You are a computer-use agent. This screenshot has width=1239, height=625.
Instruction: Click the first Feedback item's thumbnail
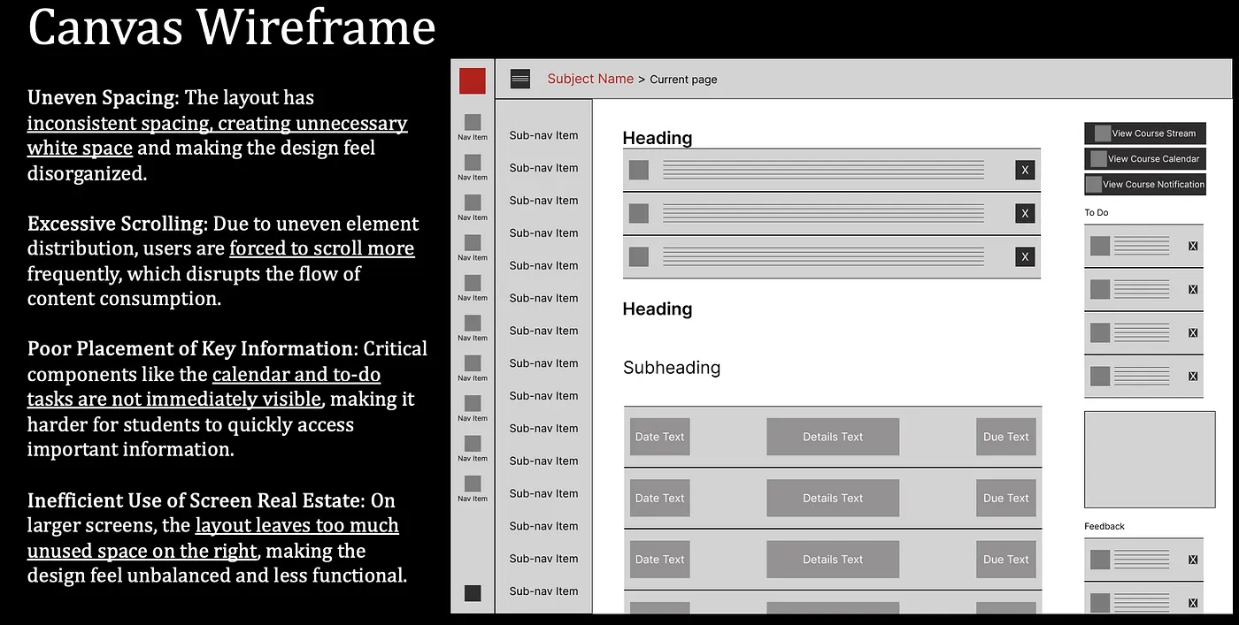point(1100,560)
